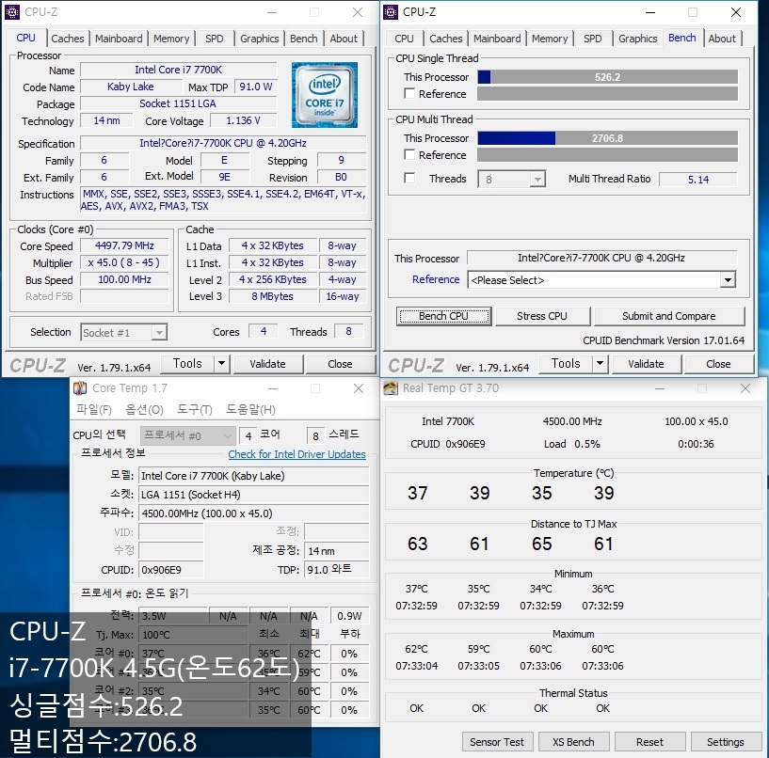Click Core Temp CPUID field 0x906E9
Image resolution: width=769 pixels, height=758 pixels.
[171, 570]
